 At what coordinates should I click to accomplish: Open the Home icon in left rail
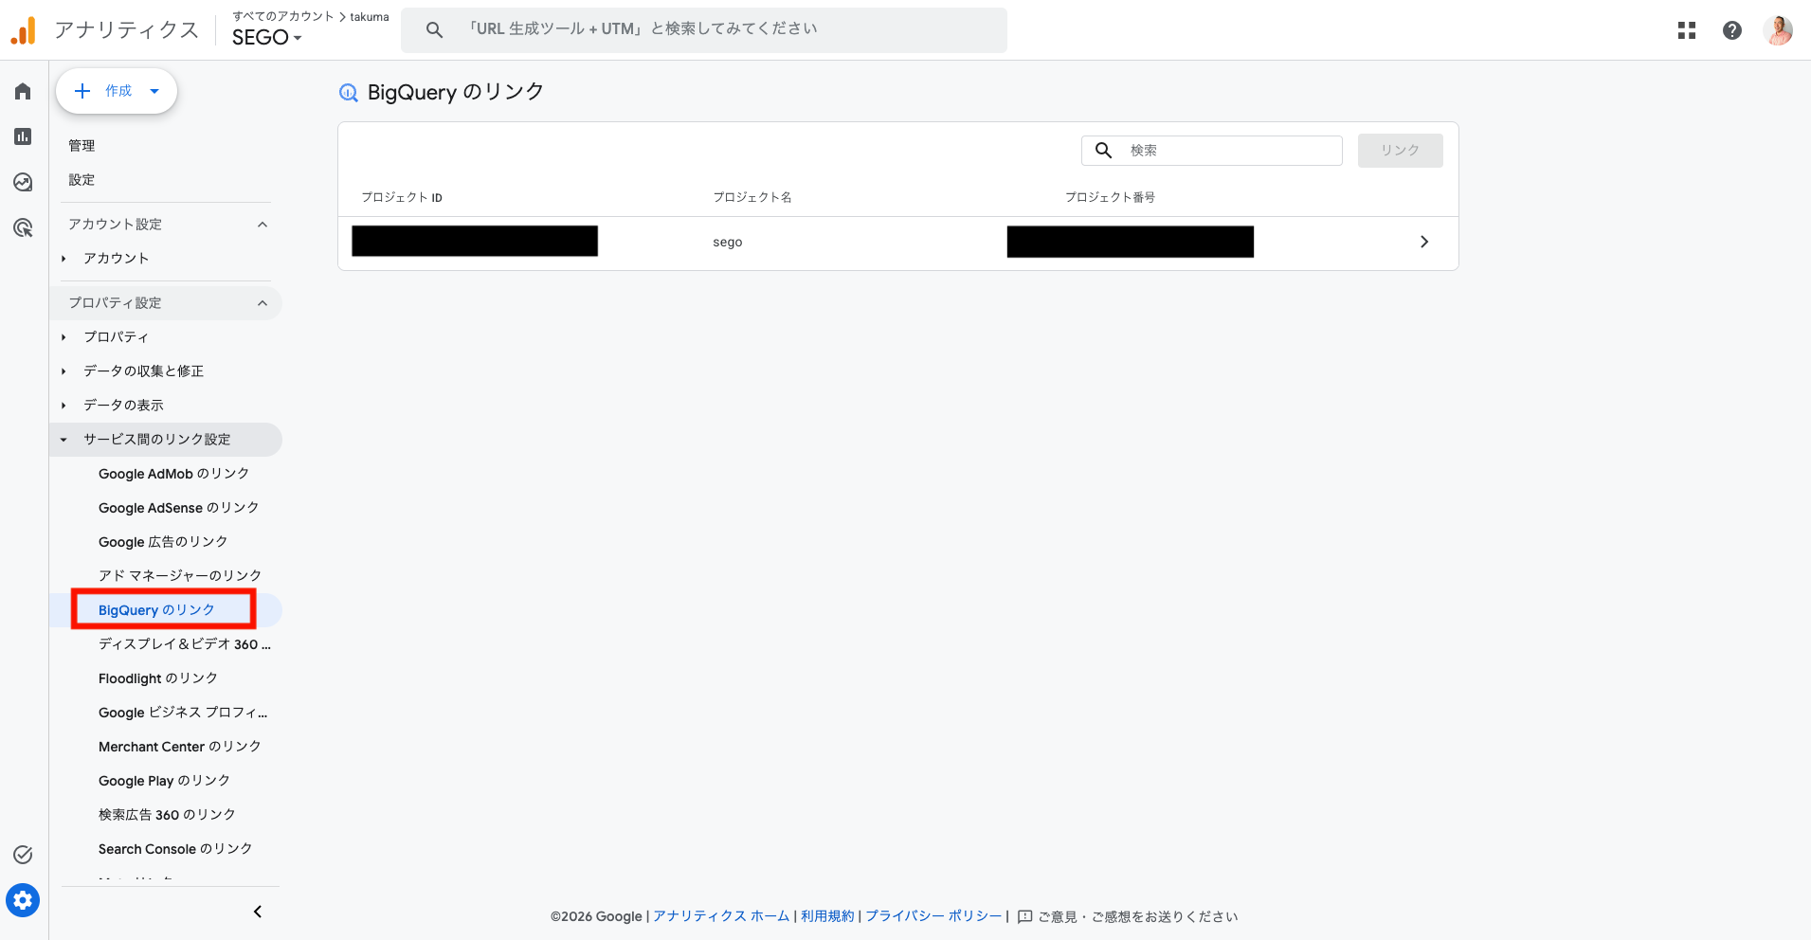[x=23, y=91]
